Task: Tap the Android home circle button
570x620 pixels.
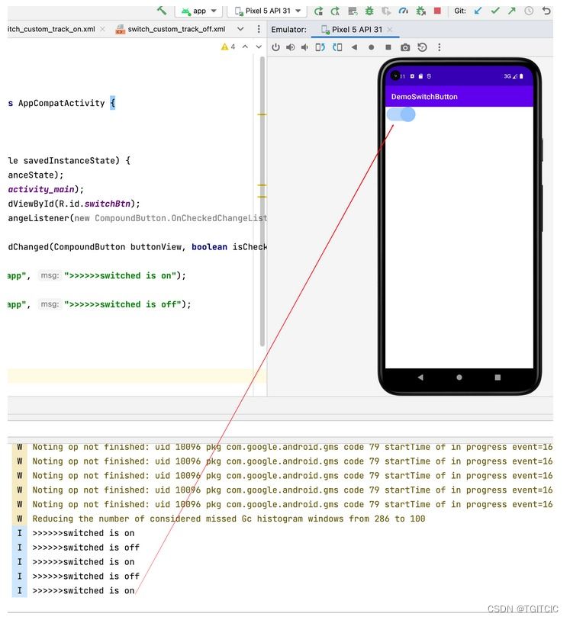Action: [x=459, y=377]
